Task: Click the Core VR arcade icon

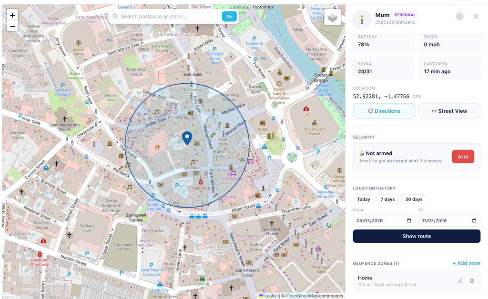Action: (x=202, y=279)
